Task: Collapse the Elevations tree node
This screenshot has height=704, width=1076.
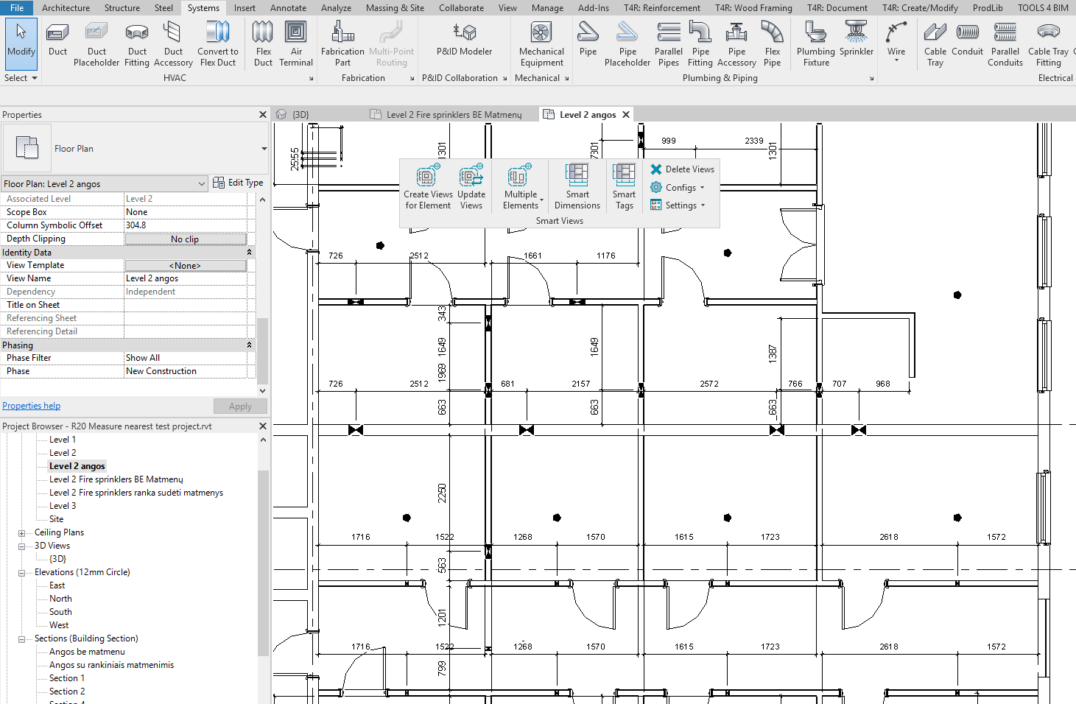Action: click(x=22, y=573)
